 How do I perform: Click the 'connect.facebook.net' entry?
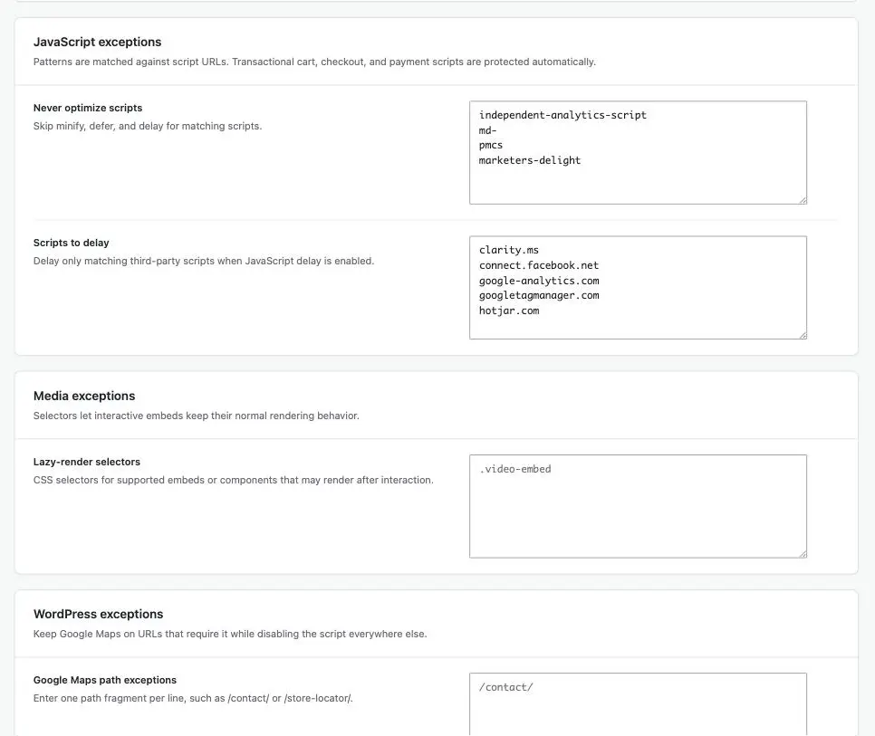click(539, 265)
